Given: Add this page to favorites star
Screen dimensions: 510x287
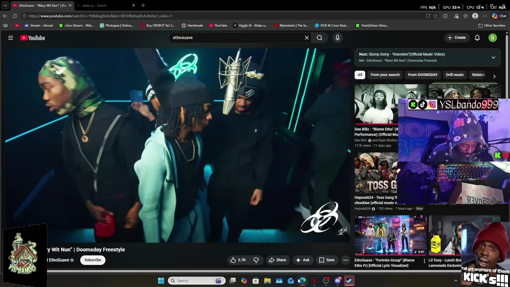Looking at the screenshot, I should (x=435, y=16).
